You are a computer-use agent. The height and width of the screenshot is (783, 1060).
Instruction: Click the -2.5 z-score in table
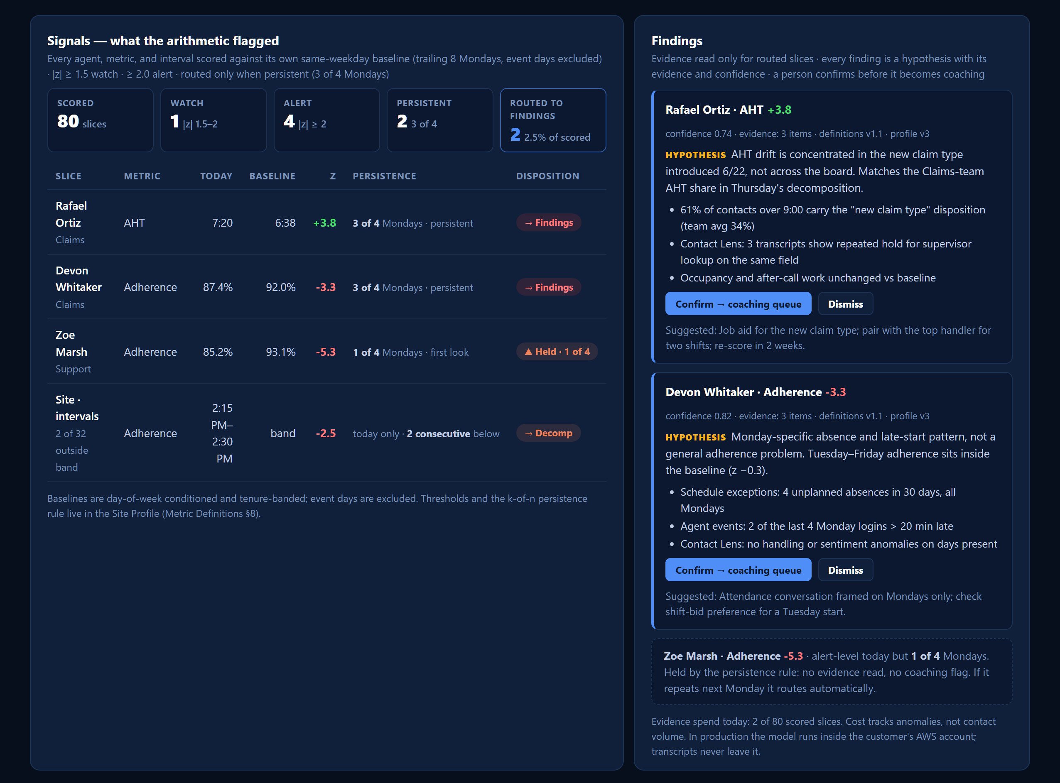coord(326,433)
